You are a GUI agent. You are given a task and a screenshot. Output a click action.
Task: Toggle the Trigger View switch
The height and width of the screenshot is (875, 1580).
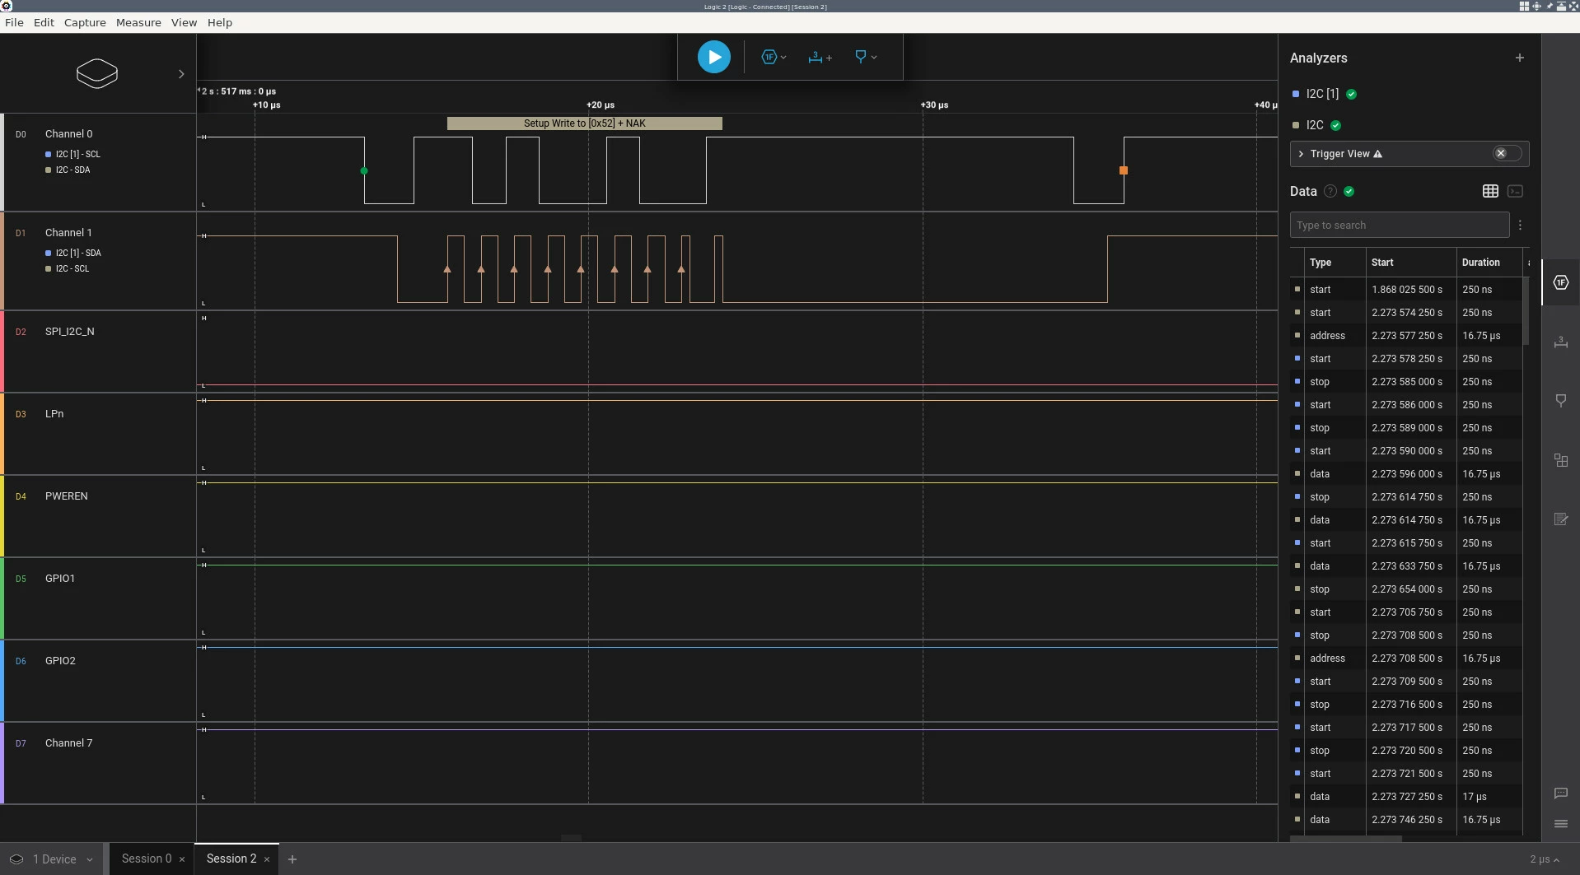pyautogui.click(x=1507, y=154)
